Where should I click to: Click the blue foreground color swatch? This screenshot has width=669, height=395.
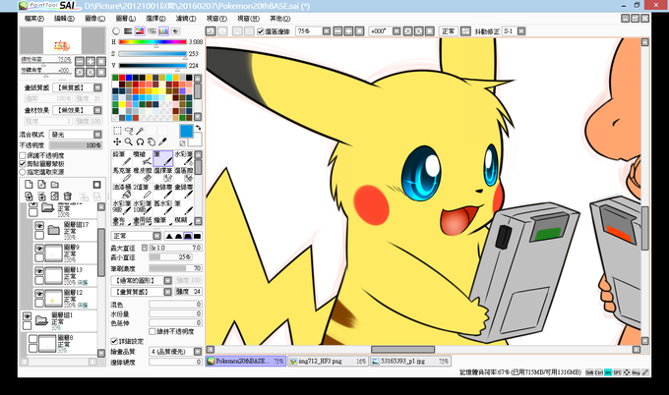(187, 132)
